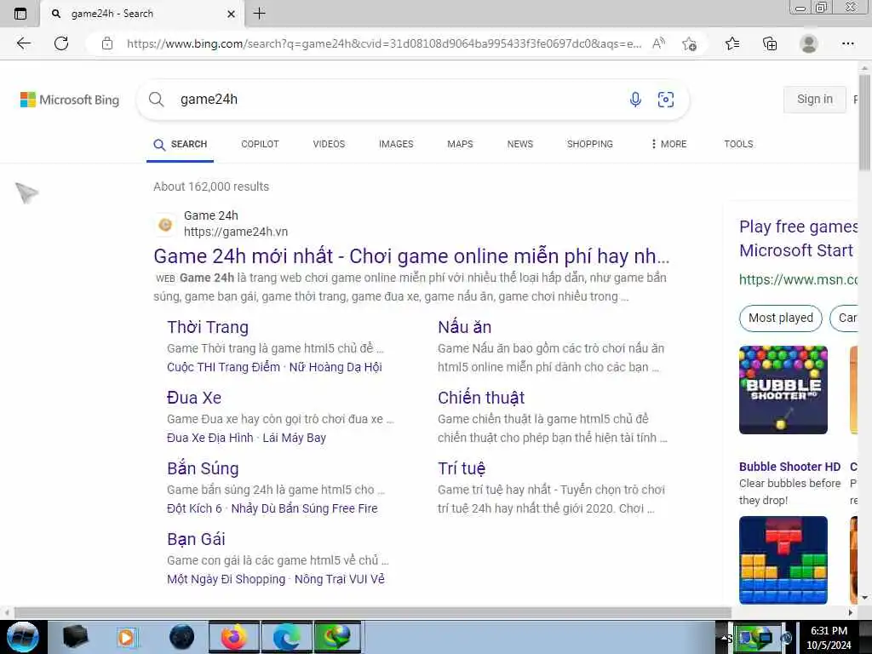The image size is (872, 654).
Task: Click the vertical page scrollbar
Action: click(x=864, y=123)
